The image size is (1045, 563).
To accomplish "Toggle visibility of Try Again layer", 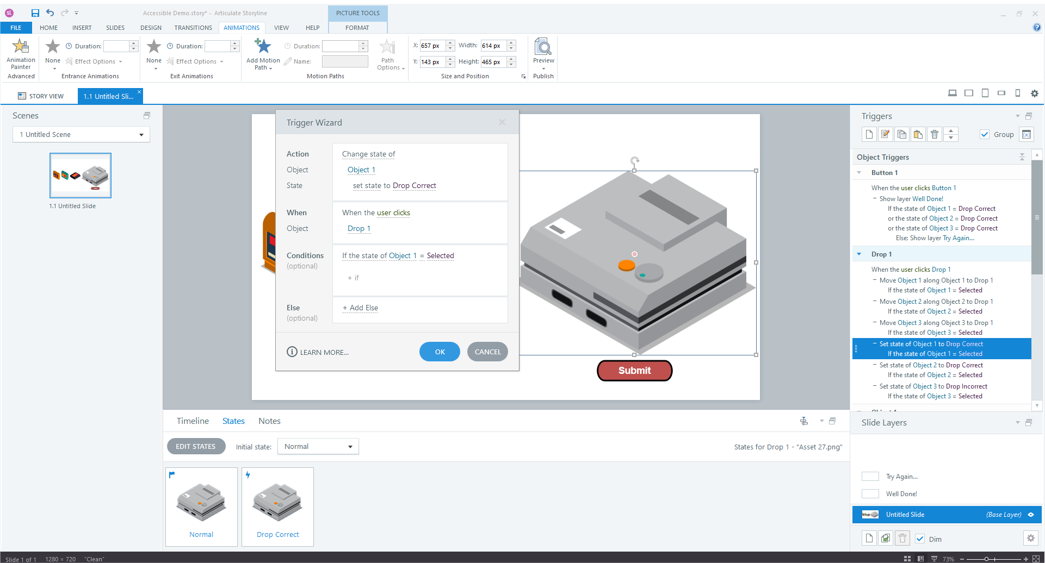I will pos(870,477).
